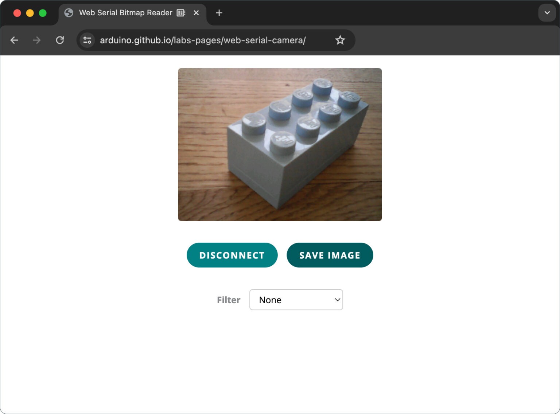Click the chevron at the top right of window
The image size is (560, 414).
coord(547,13)
